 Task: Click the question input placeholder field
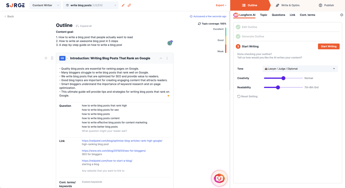[x=104, y=131]
